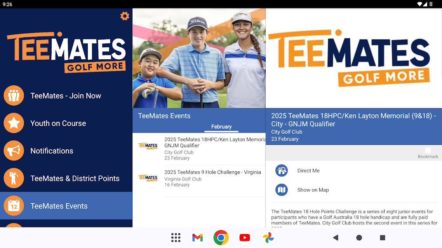Open Notifications menu item
This screenshot has width=442, height=248.
click(66, 151)
